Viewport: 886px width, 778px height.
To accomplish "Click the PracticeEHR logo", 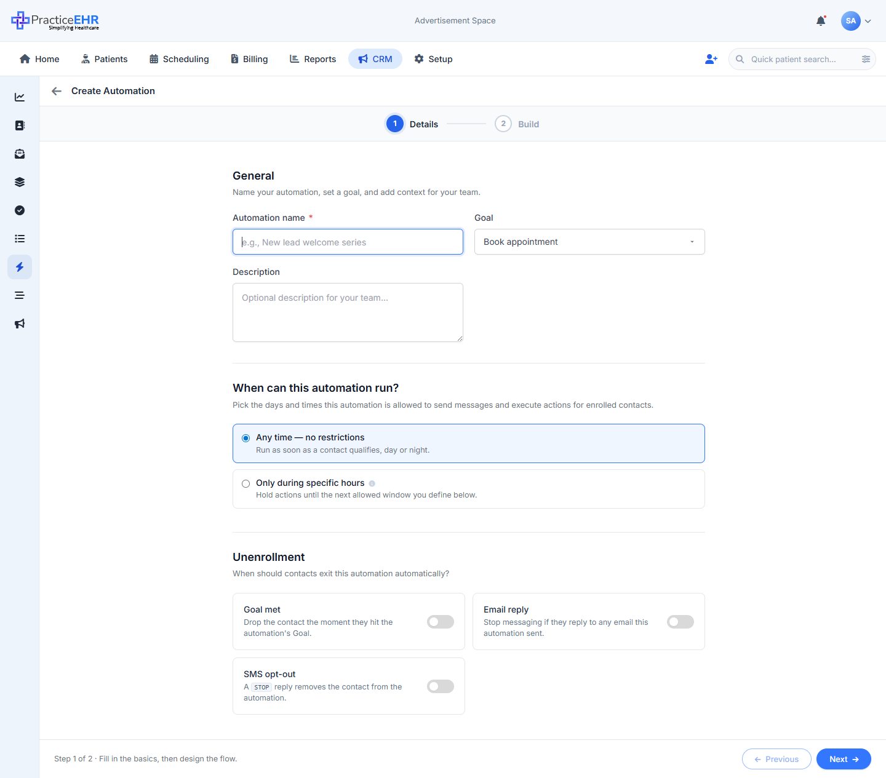I will [55, 21].
